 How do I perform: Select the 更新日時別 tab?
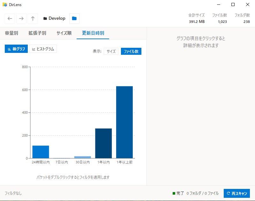click(x=93, y=33)
